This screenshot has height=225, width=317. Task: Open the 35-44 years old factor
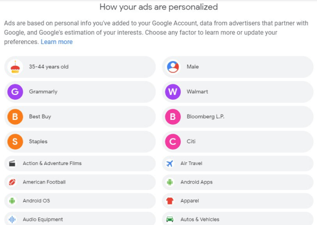pos(80,67)
